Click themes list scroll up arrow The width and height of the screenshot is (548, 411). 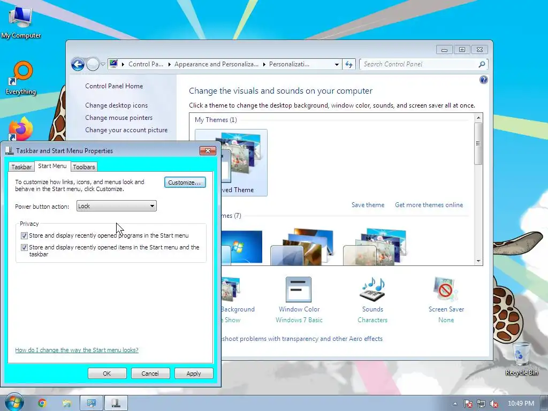tap(478, 118)
